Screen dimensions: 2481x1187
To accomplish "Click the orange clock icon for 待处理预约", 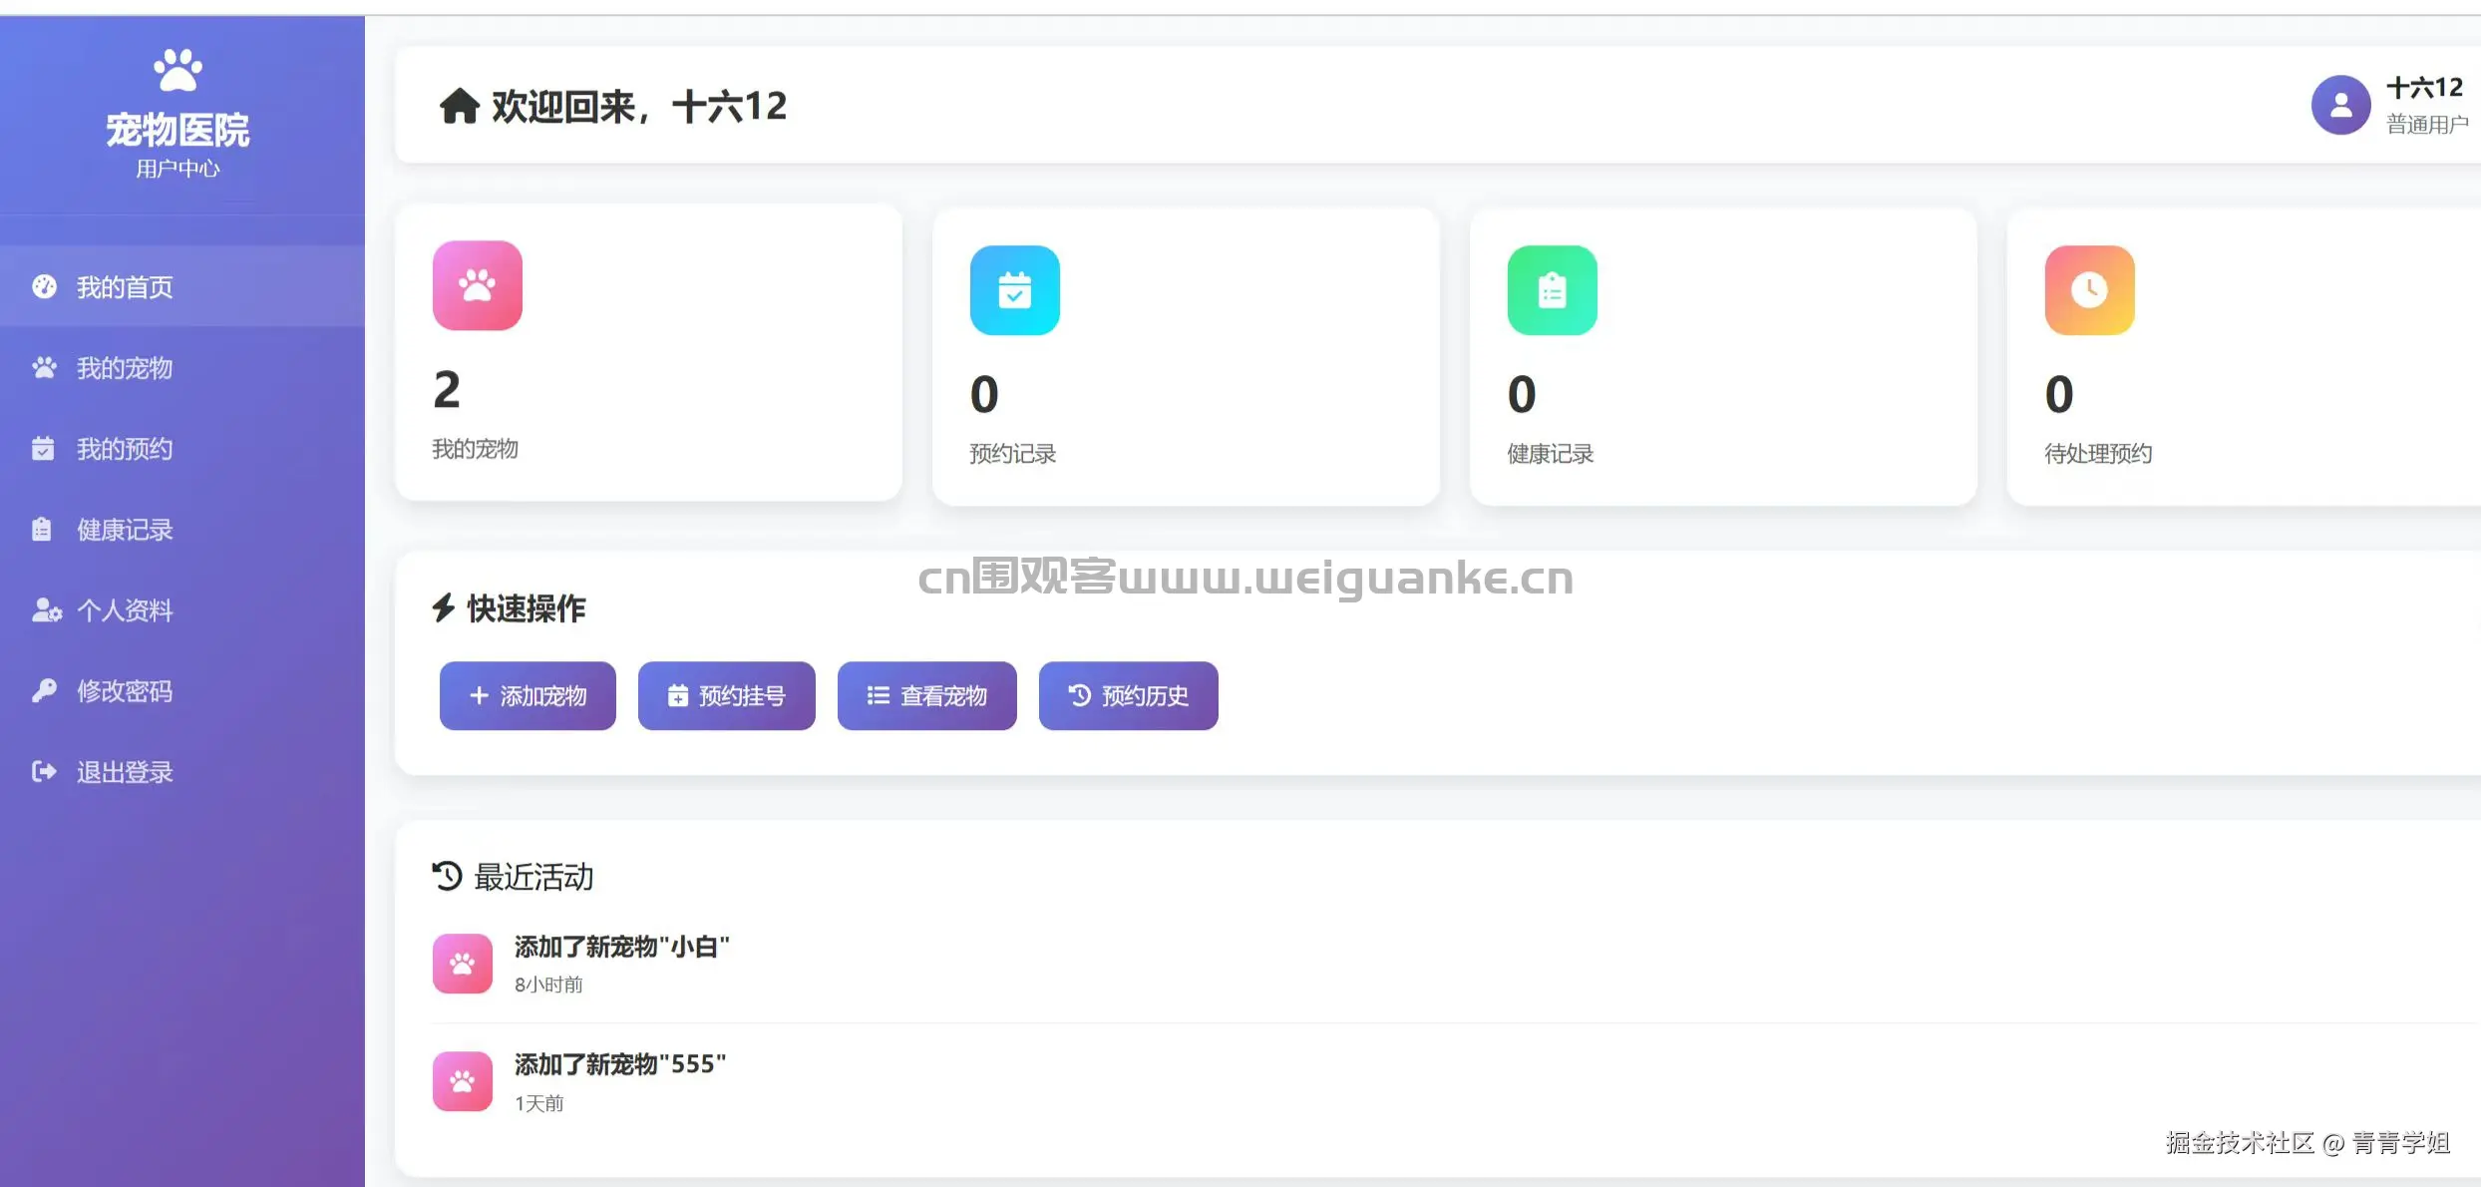I will (x=2090, y=290).
